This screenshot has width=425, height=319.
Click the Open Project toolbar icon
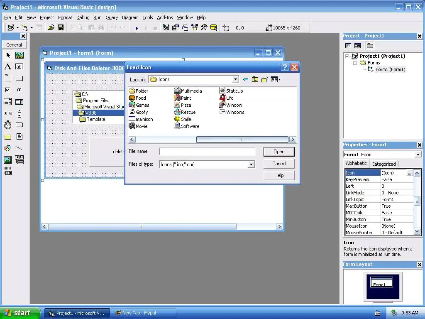(x=51, y=28)
